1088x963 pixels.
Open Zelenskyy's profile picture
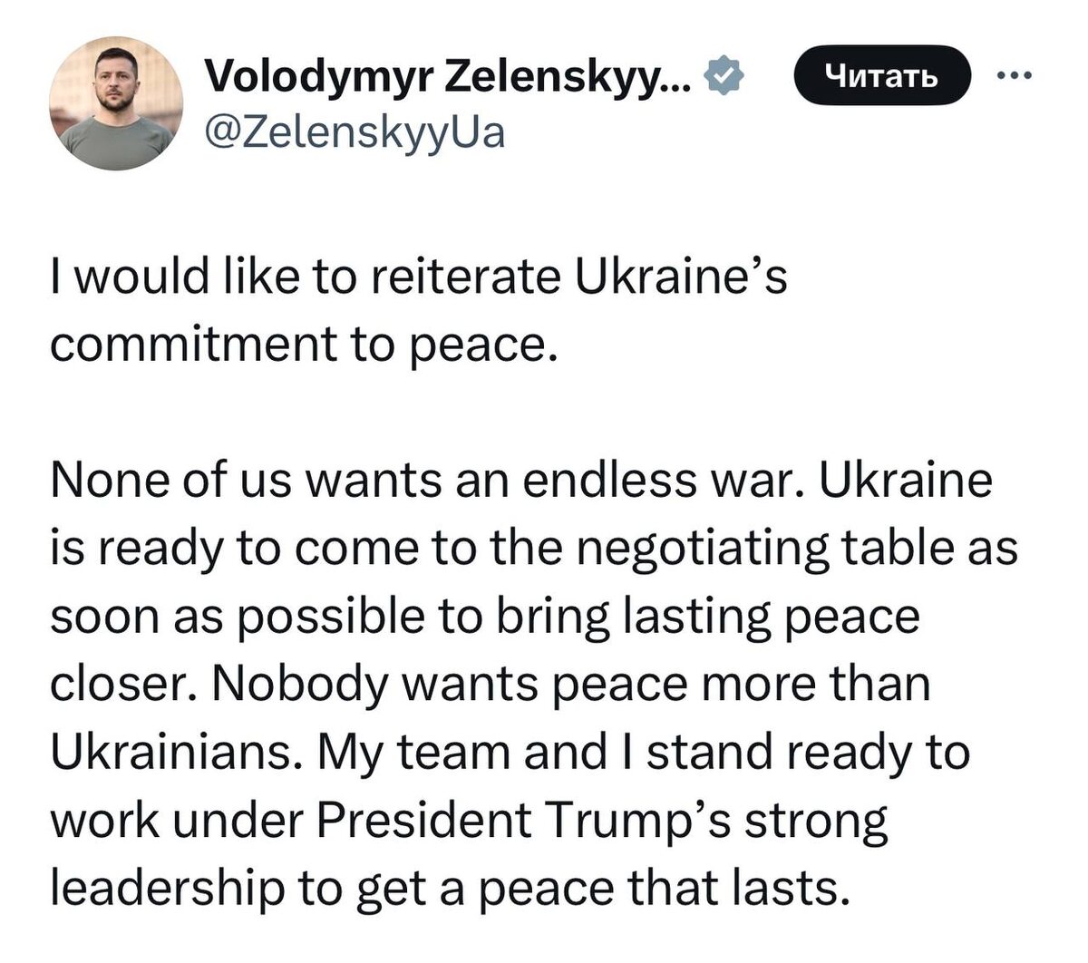[115, 103]
